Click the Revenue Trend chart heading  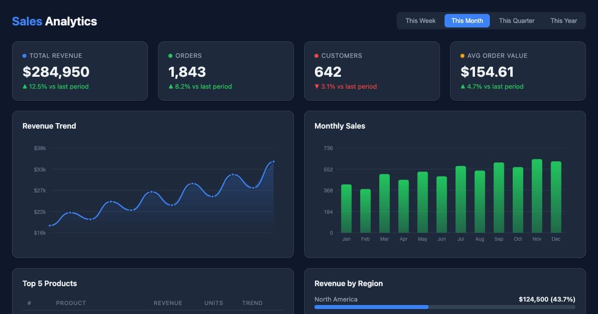coord(49,126)
